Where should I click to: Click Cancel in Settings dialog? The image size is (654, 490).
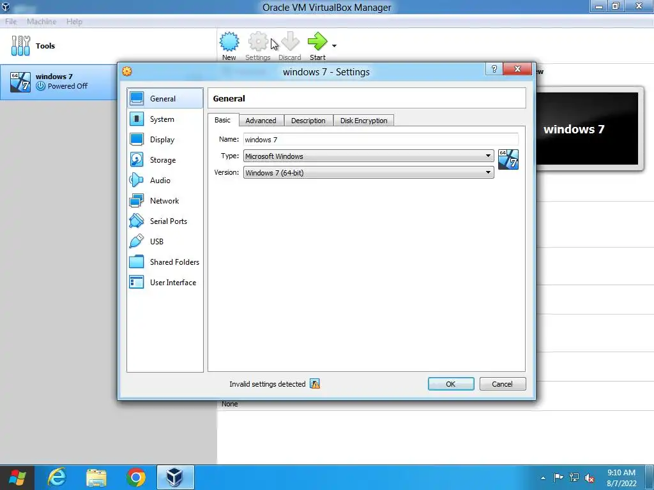click(x=503, y=383)
